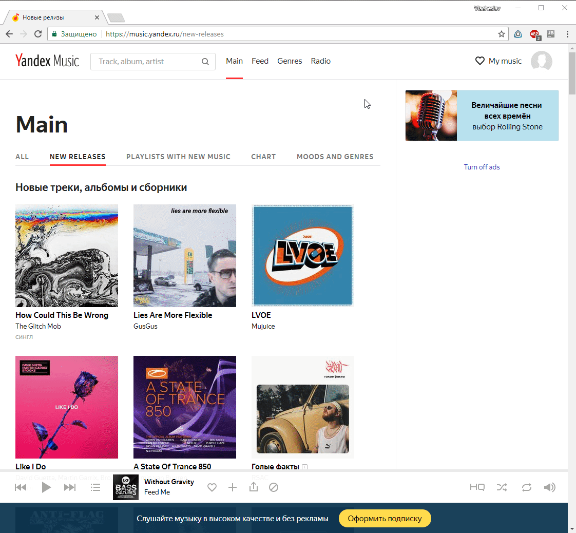Click the browser address bar URL
This screenshot has width=576, height=533.
(165, 34)
